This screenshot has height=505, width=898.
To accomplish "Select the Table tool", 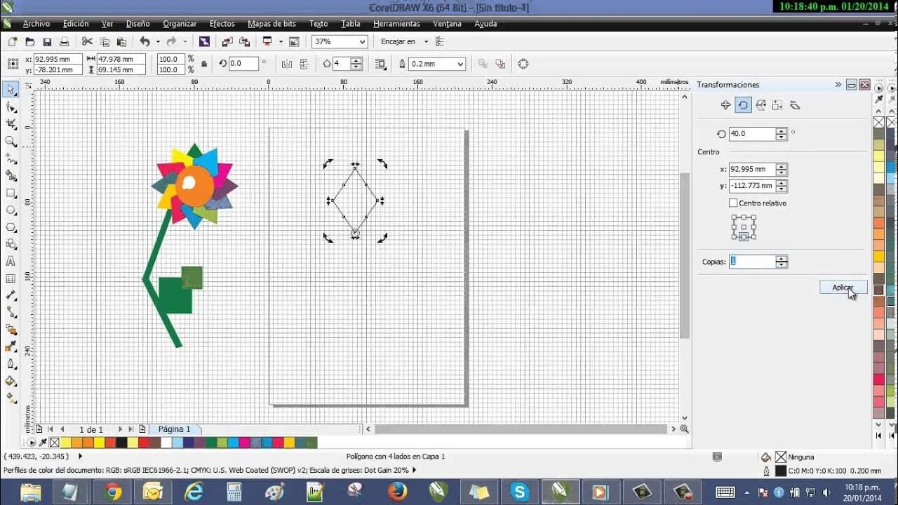I will 11,278.
